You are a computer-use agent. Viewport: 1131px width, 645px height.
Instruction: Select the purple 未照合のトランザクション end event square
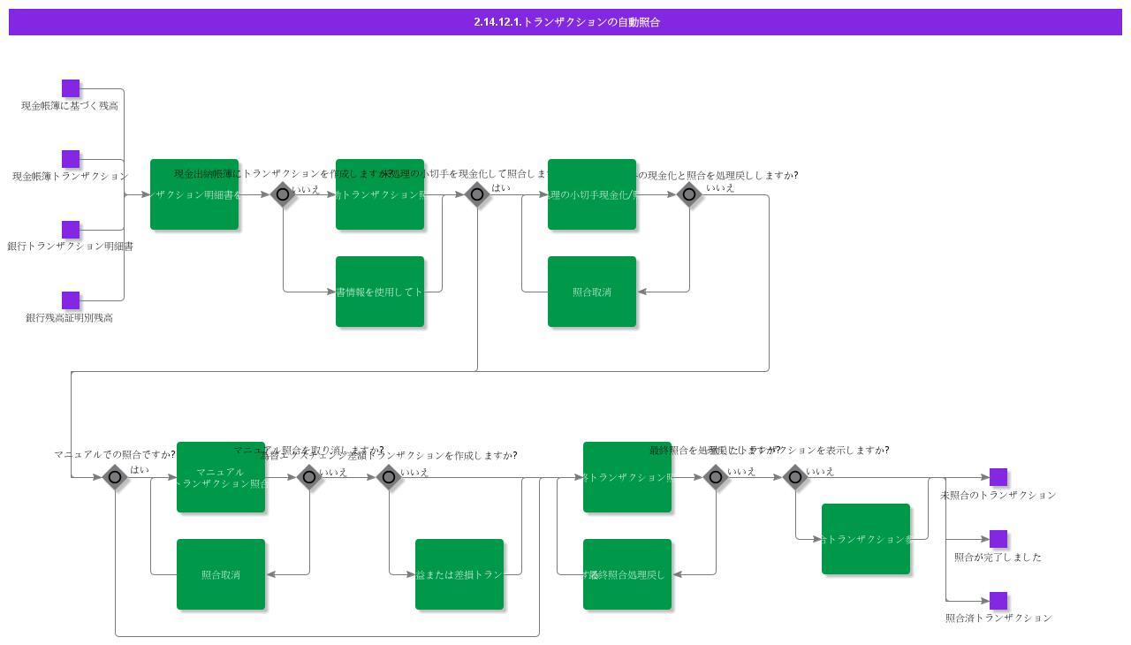click(x=998, y=477)
